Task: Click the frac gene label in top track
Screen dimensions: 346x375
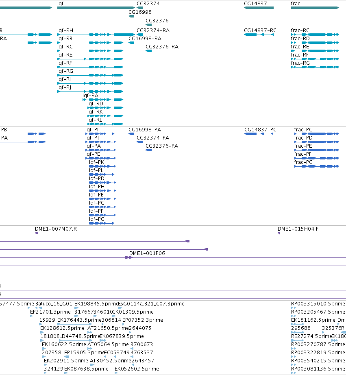Action: [295, 4]
